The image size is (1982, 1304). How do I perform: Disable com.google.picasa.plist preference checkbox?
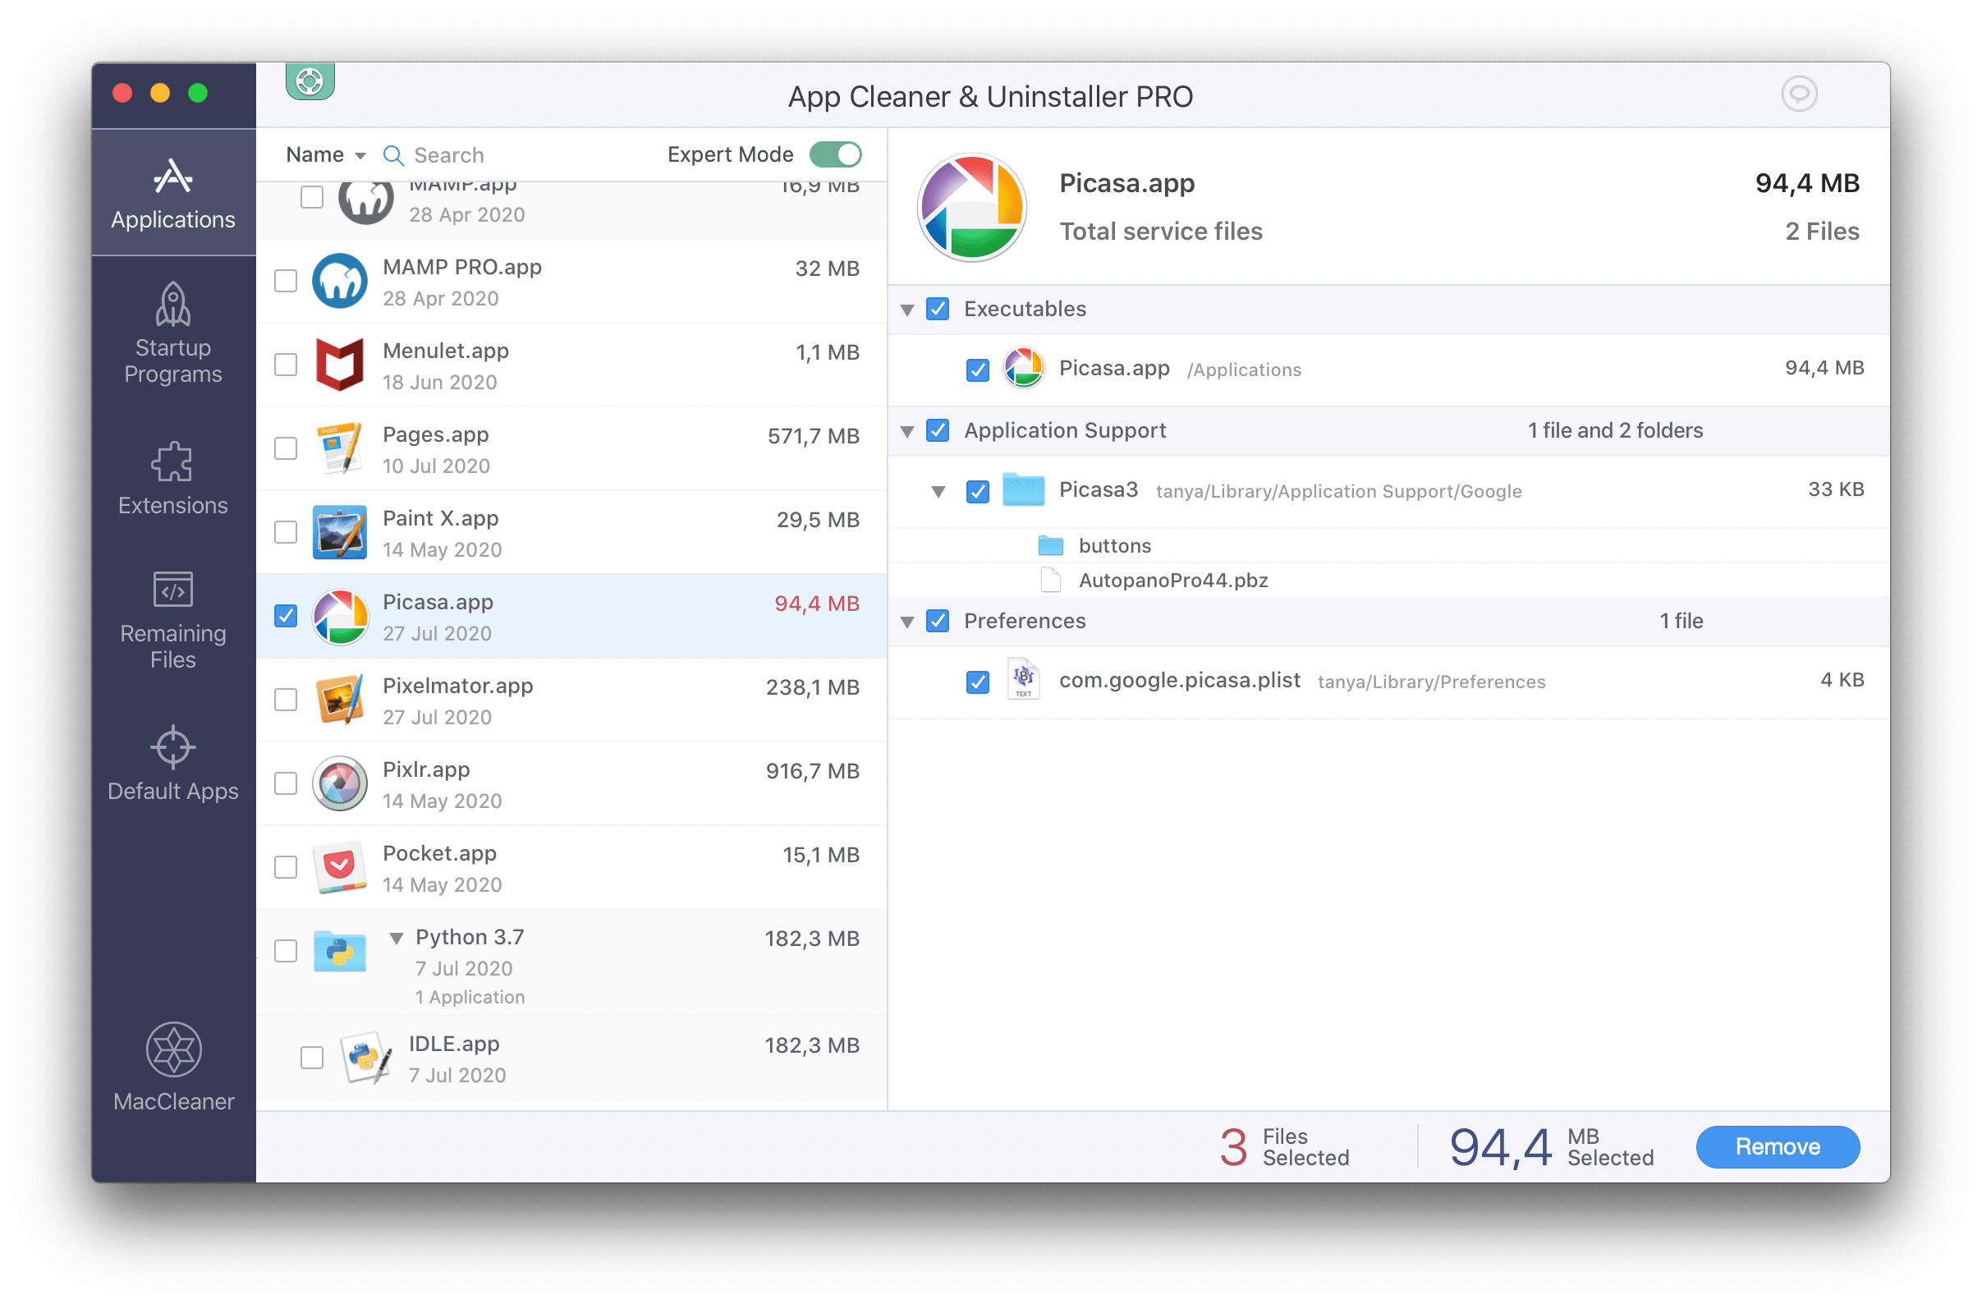click(974, 680)
